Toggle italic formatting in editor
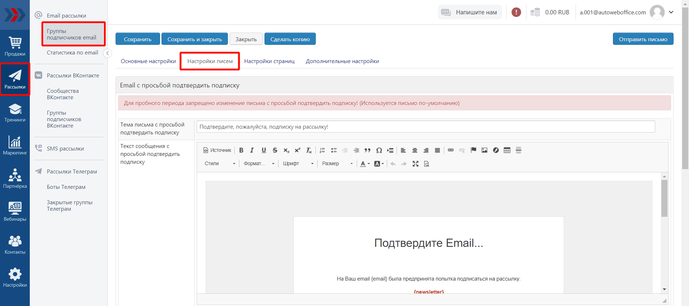The image size is (689, 306). (x=252, y=150)
